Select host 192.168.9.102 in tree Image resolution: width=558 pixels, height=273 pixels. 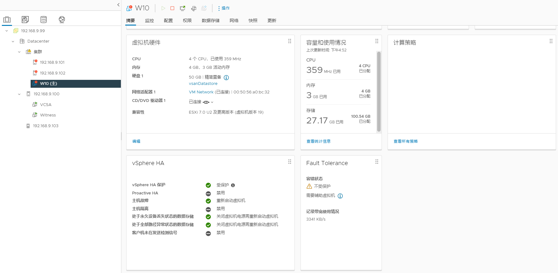[52, 73]
